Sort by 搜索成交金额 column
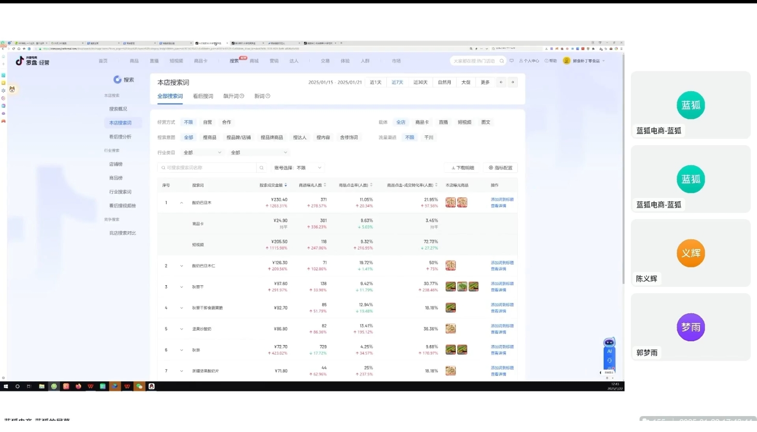 click(x=286, y=185)
